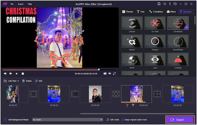Screen dimensions: 197x125
Task: Open the Help menu
Action: point(30,4)
